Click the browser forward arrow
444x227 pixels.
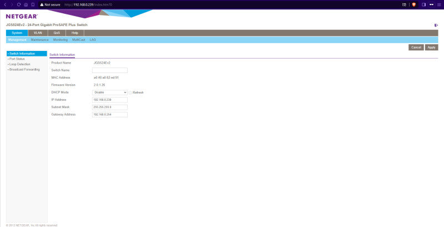(x=12, y=4)
